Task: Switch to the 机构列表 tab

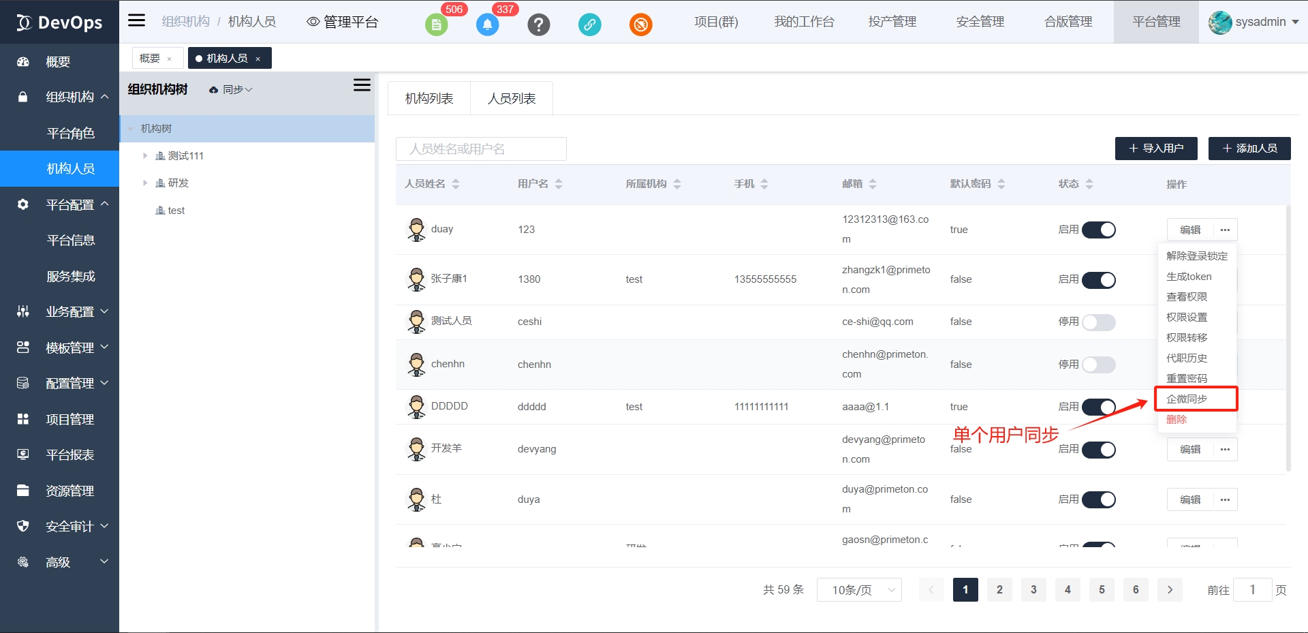Action: [x=429, y=99]
